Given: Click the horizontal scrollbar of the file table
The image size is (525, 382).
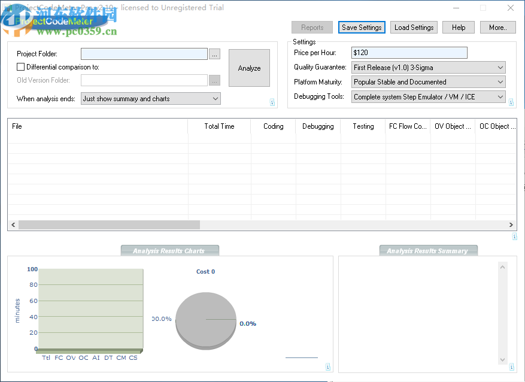Looking at the screenshot, I should (x=109, y=225).
